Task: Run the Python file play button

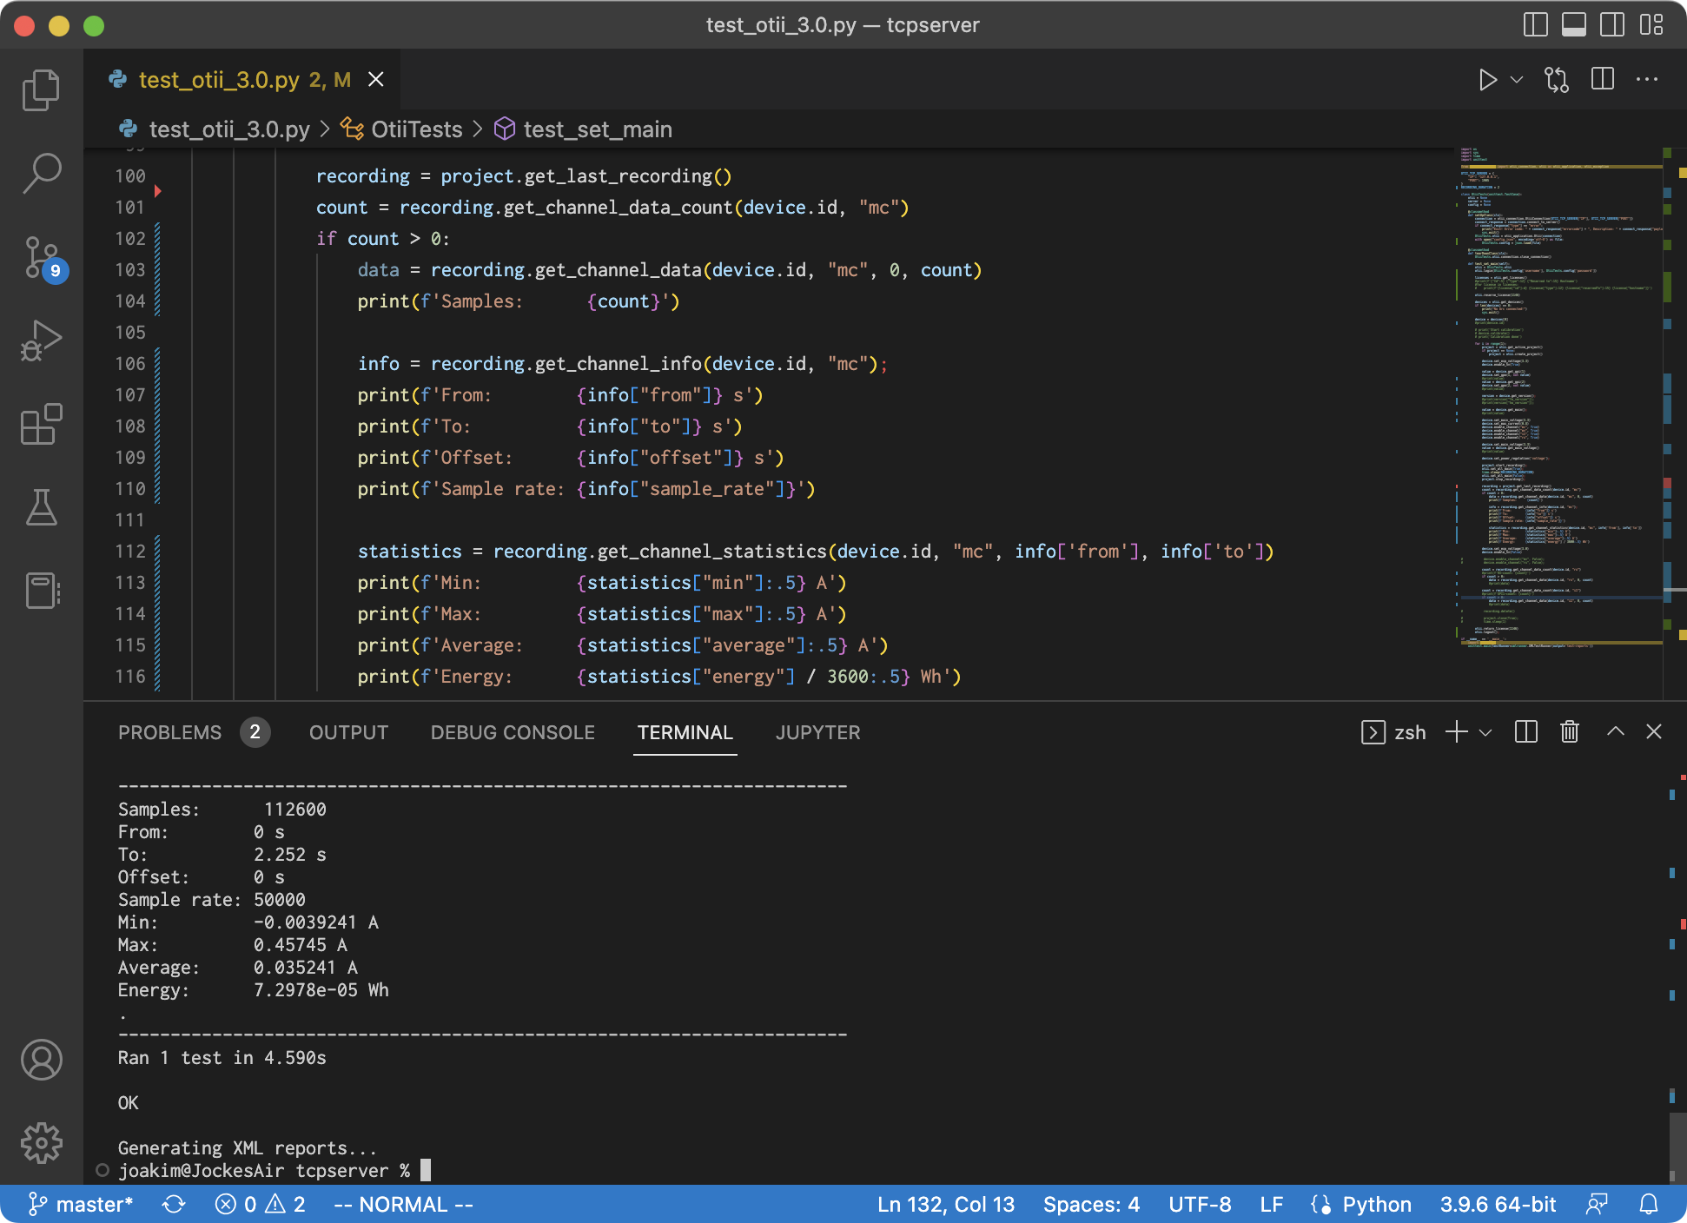Action: click(1487, 80)
